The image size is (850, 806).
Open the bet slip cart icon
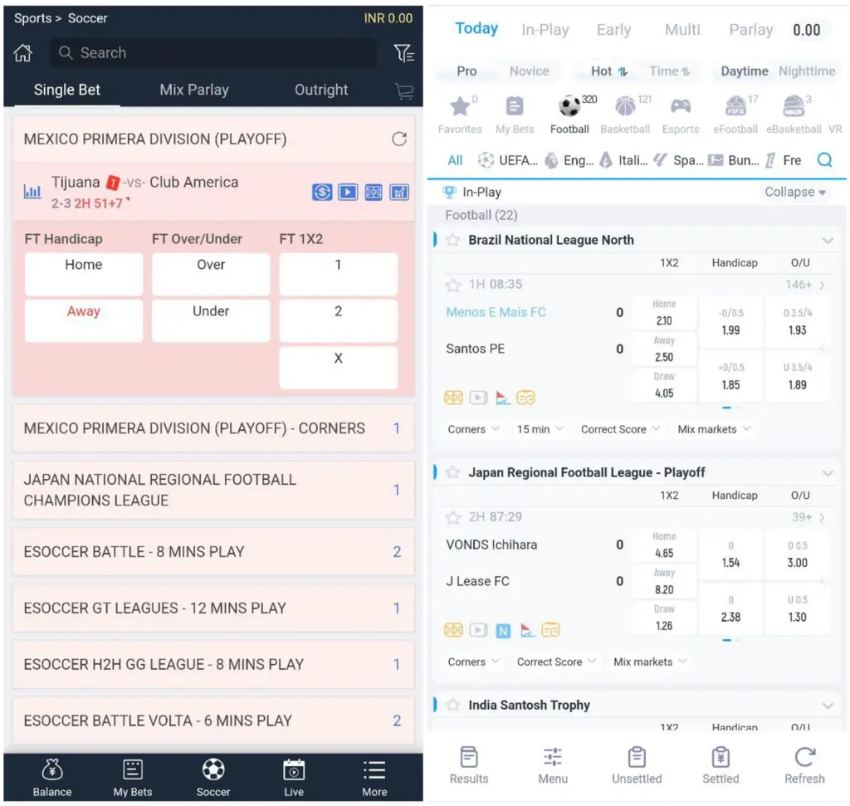pos(404,91)
